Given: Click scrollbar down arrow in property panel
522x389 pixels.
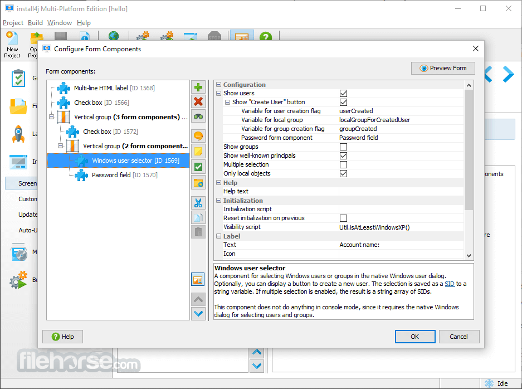Looking at the screenshot, I should pyautogui.click(x=469, y=256).
